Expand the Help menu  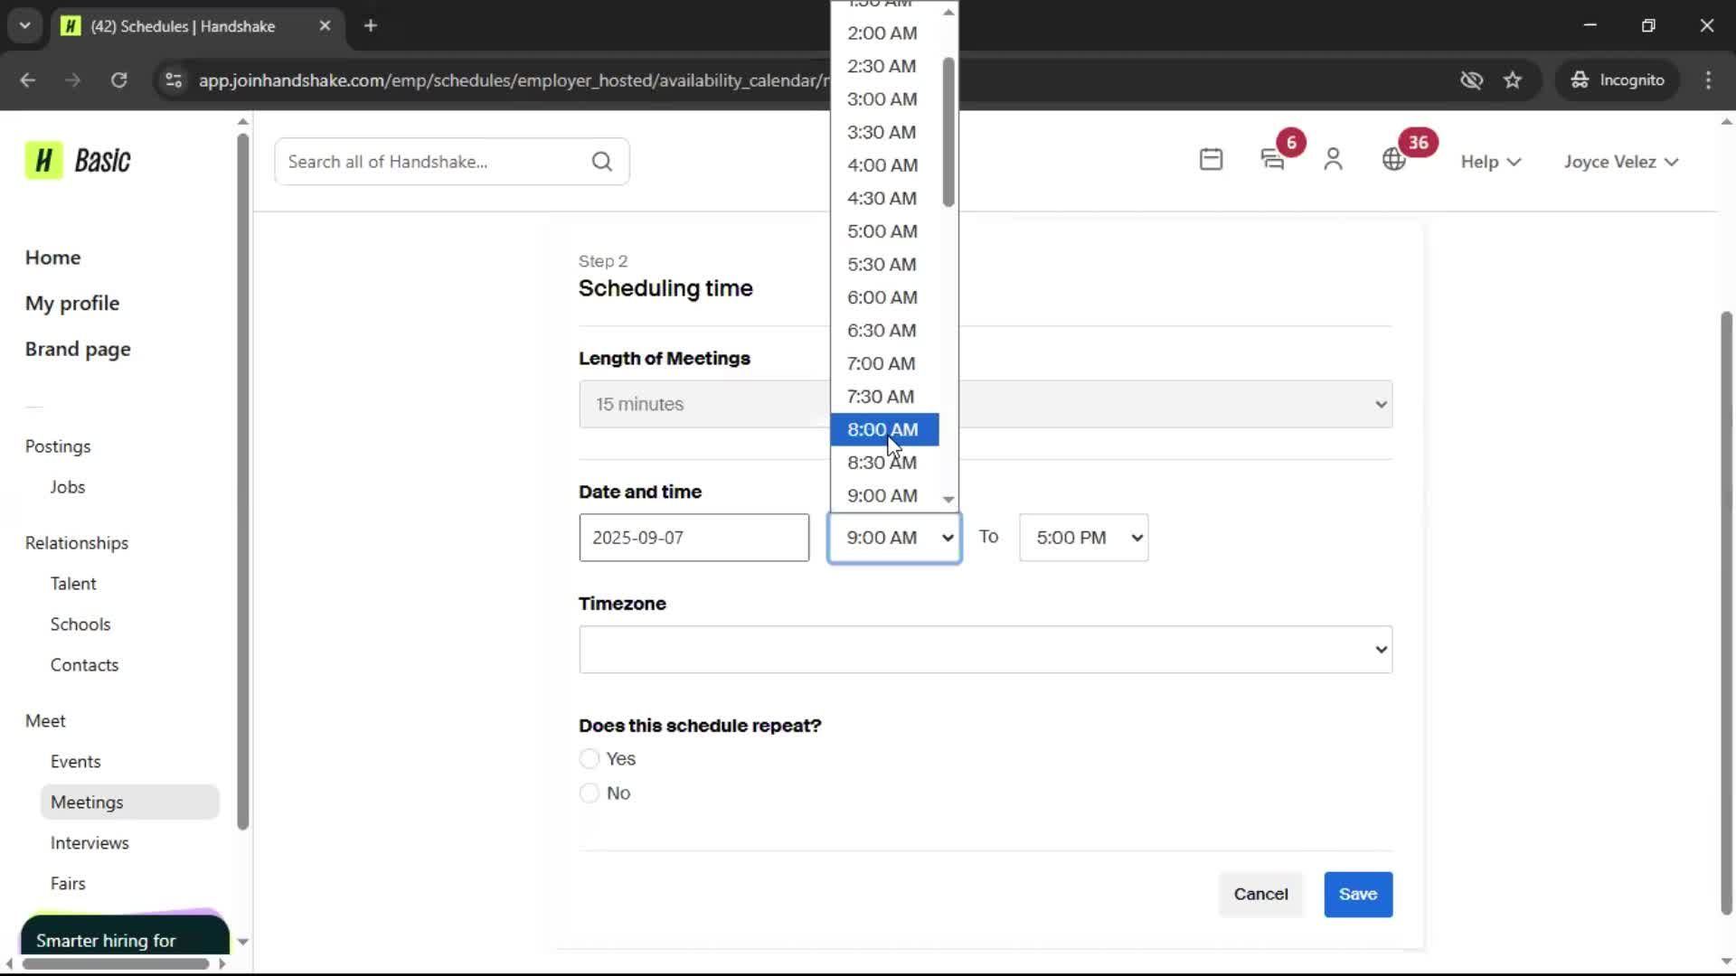click(1491, 162)
